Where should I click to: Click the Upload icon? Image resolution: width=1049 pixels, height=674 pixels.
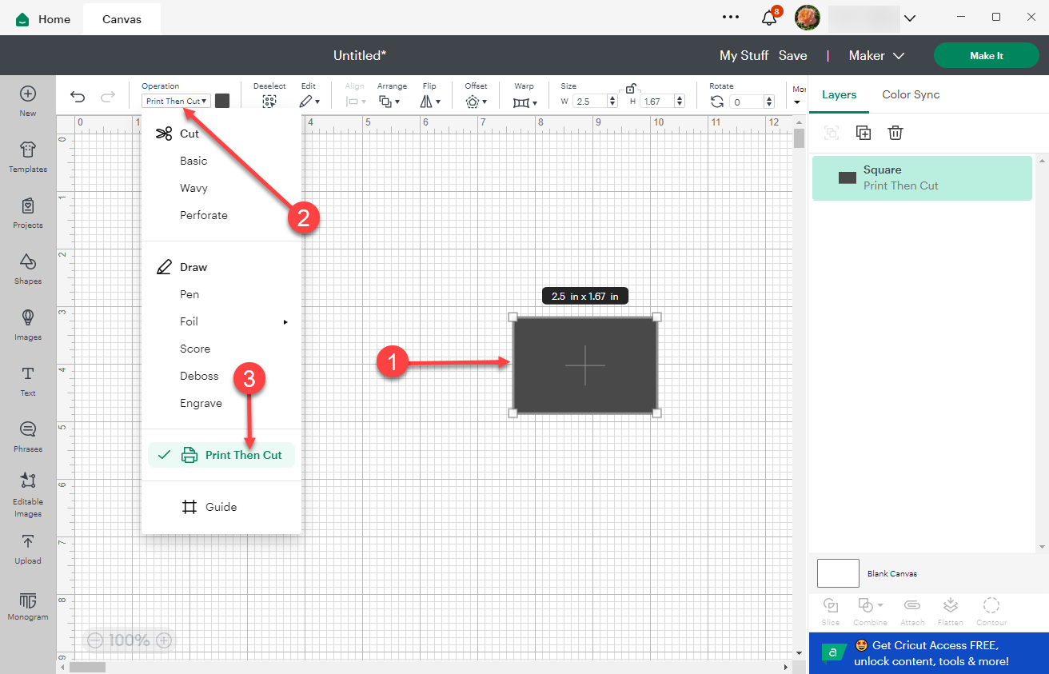28,548
